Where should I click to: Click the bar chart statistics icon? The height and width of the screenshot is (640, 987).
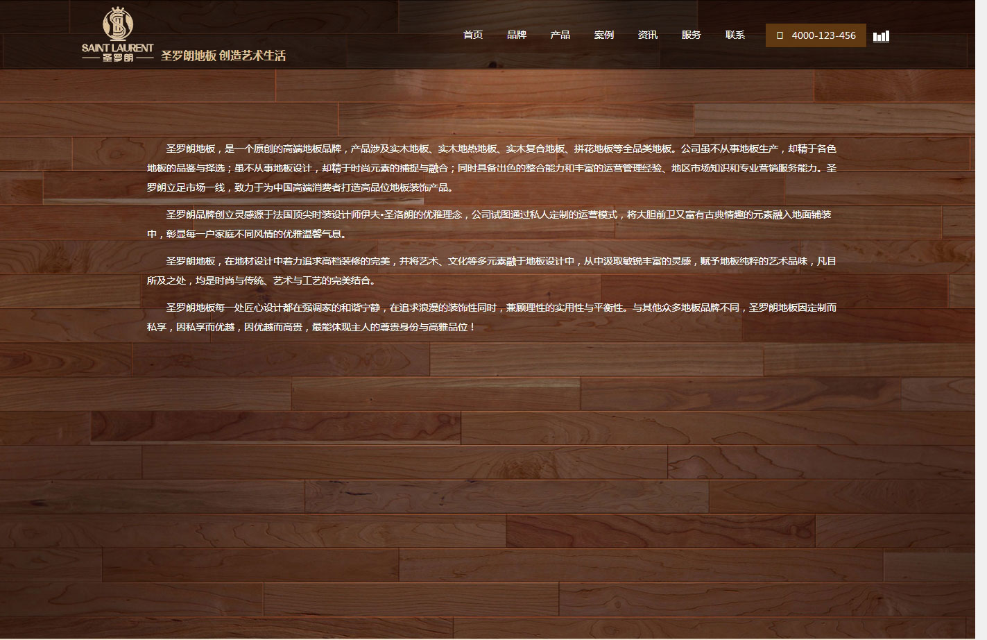(x=881, y=36)
